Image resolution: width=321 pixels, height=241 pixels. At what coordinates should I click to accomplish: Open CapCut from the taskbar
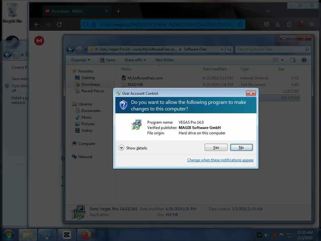[67, 235]
